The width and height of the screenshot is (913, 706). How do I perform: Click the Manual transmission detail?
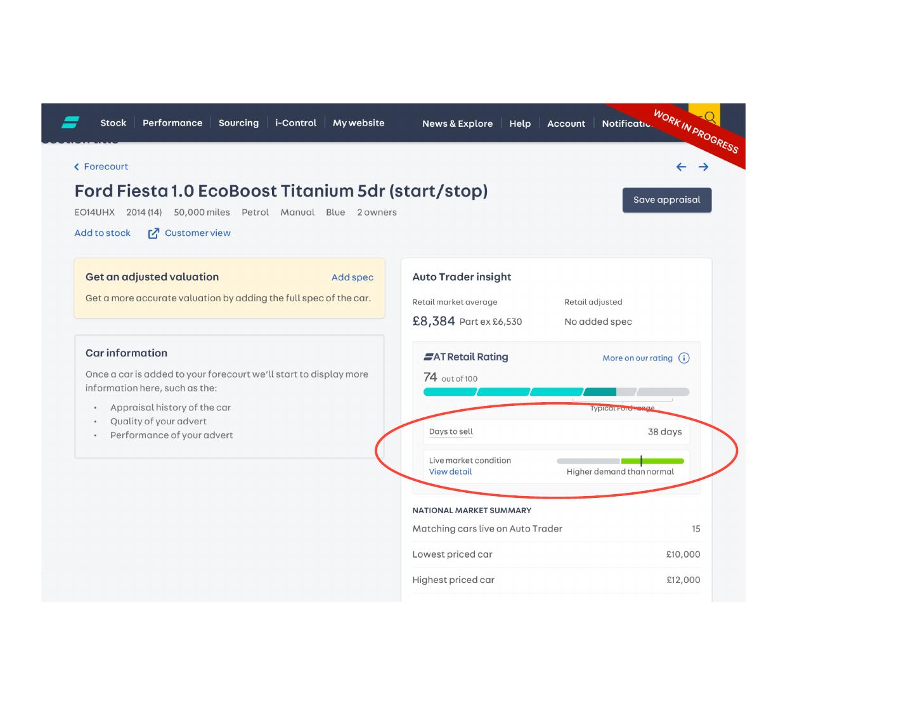tap(297, 212)
